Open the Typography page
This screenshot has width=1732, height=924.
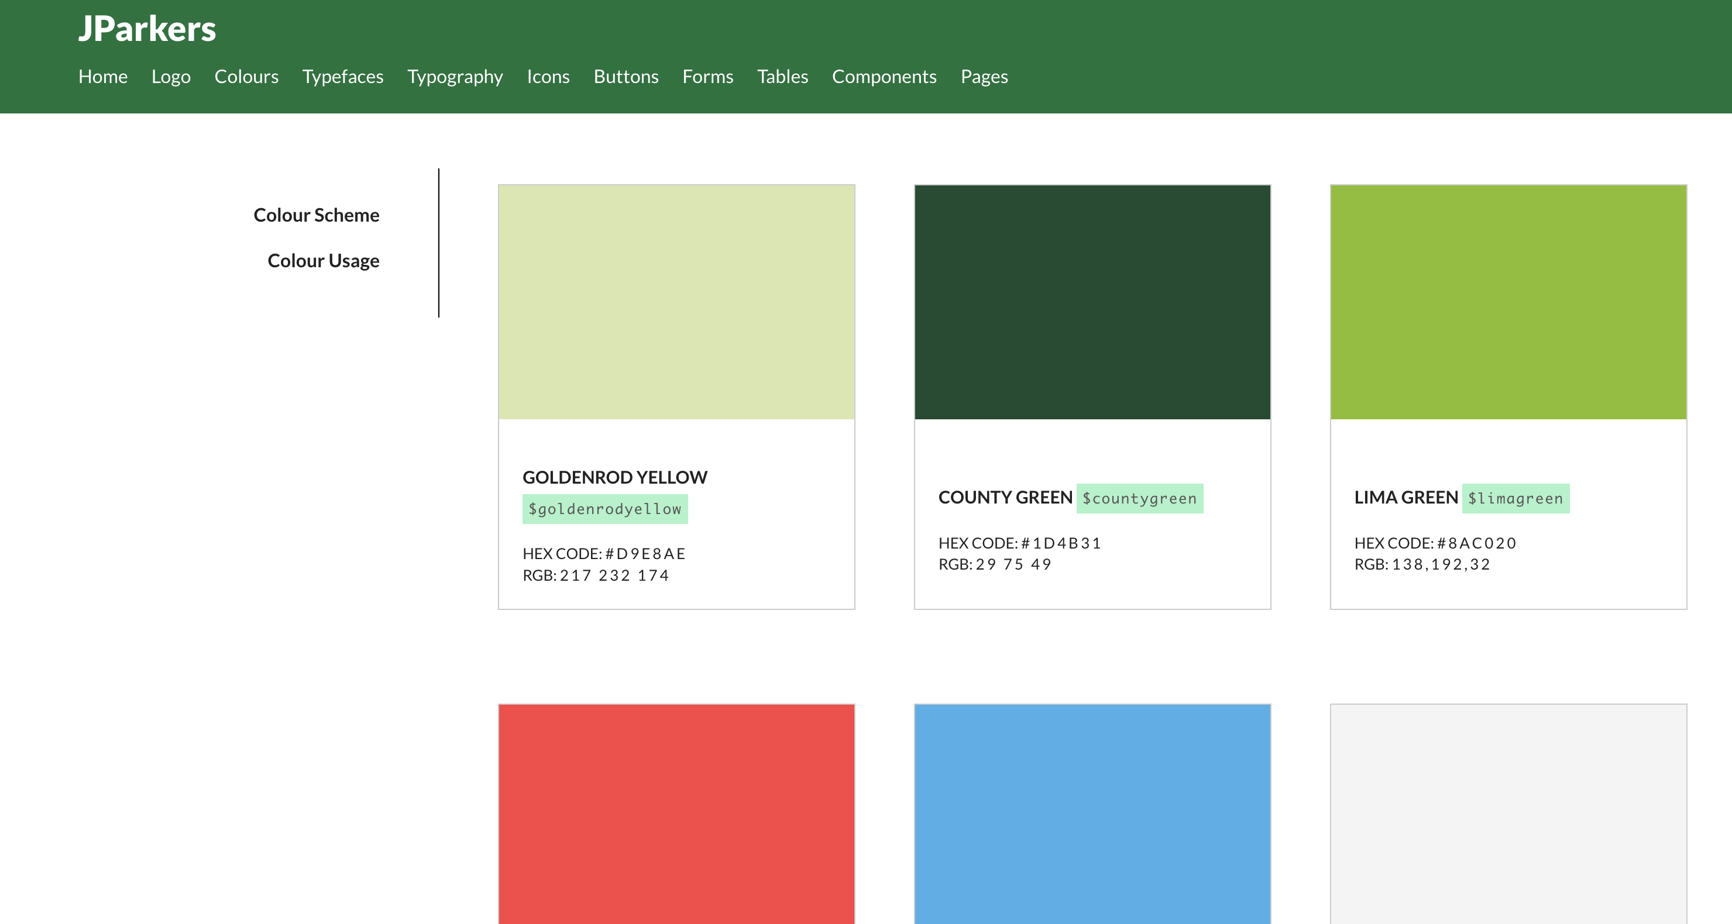455,77
